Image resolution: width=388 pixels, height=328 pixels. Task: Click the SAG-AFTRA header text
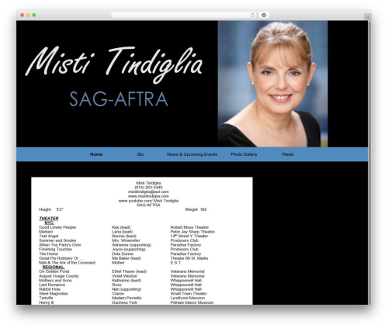119,99
